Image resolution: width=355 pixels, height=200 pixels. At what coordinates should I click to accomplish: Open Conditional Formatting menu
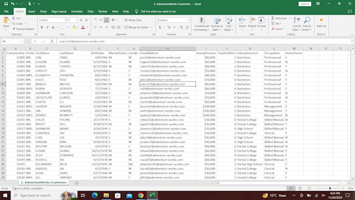[202, 24]
